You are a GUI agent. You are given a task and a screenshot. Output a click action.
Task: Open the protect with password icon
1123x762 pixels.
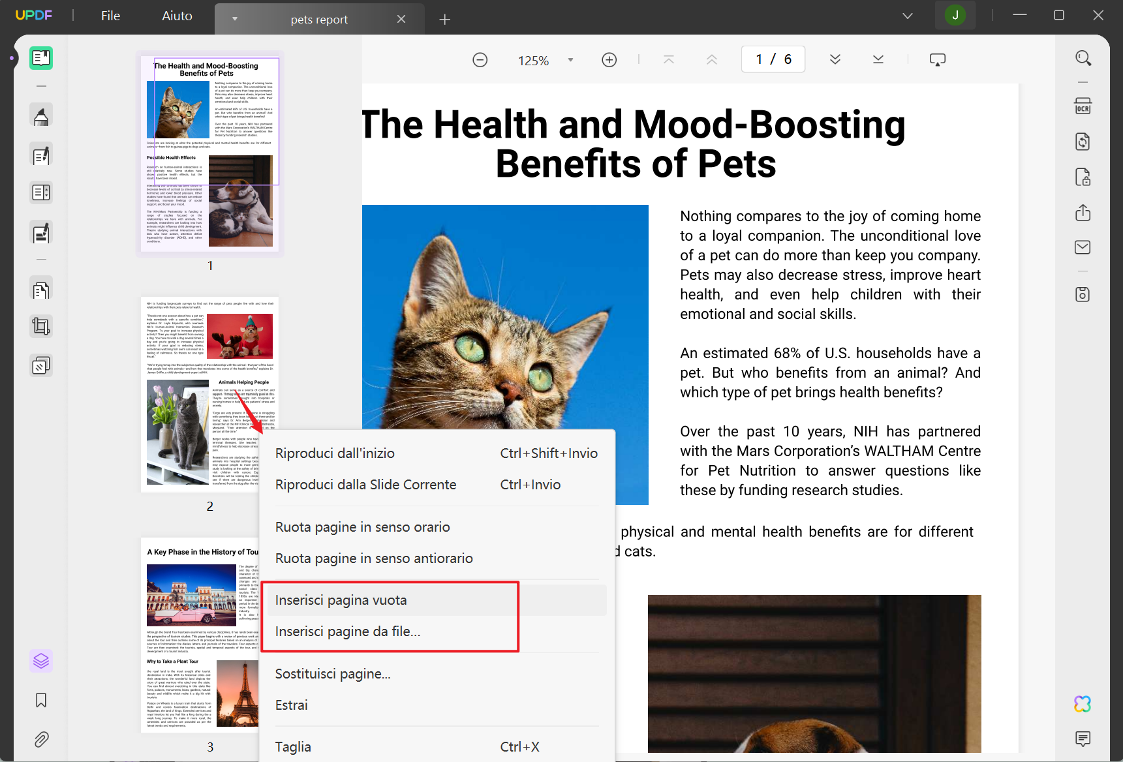click(x=1083, y=177)
